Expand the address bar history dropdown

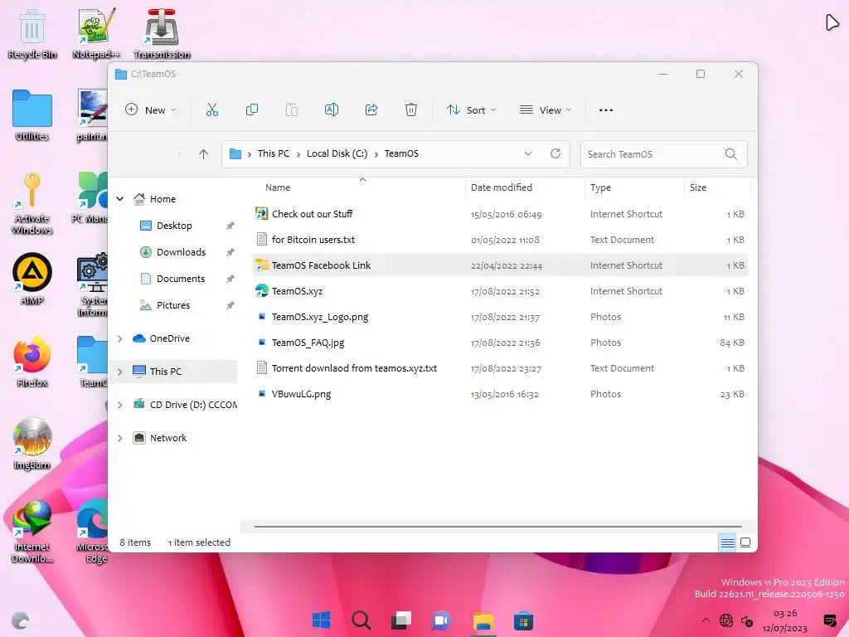(528, 153)
